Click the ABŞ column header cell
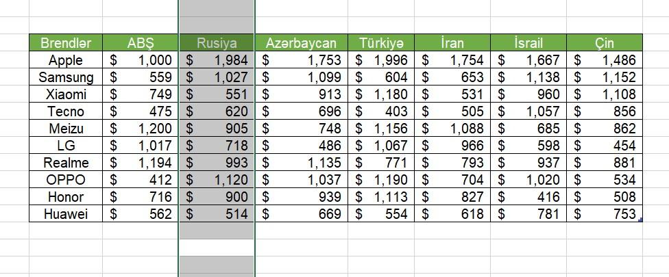The width and height of the screenshot is (669, 277). coord(141,43)
